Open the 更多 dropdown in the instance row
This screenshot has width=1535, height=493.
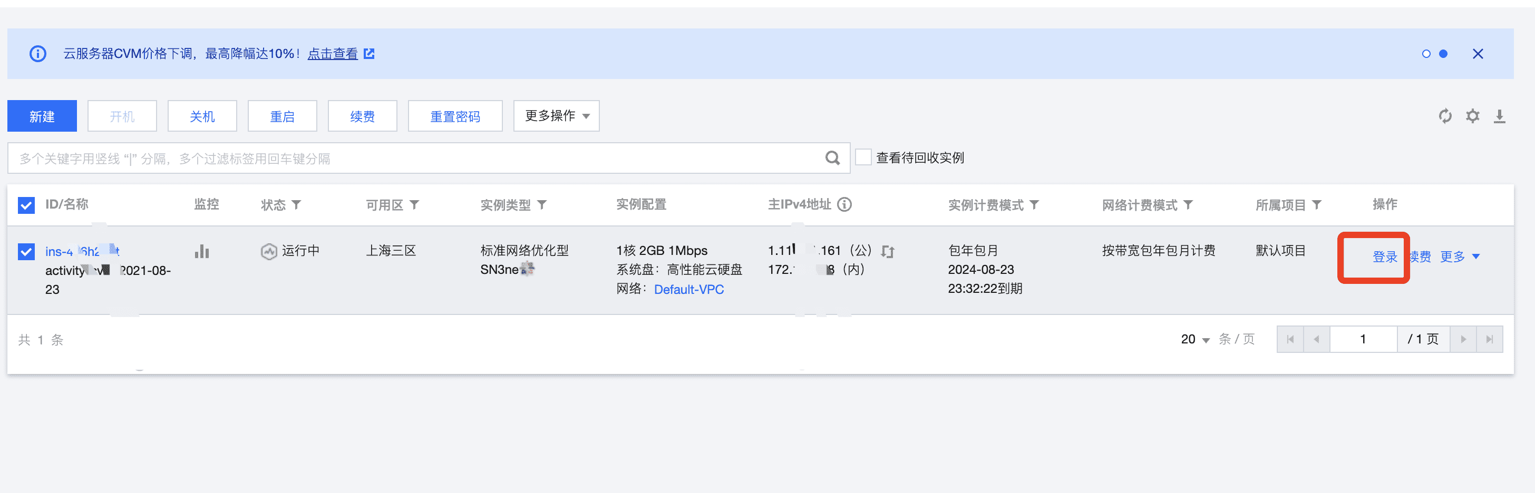pyautogui.click(x=1459, y=257)
